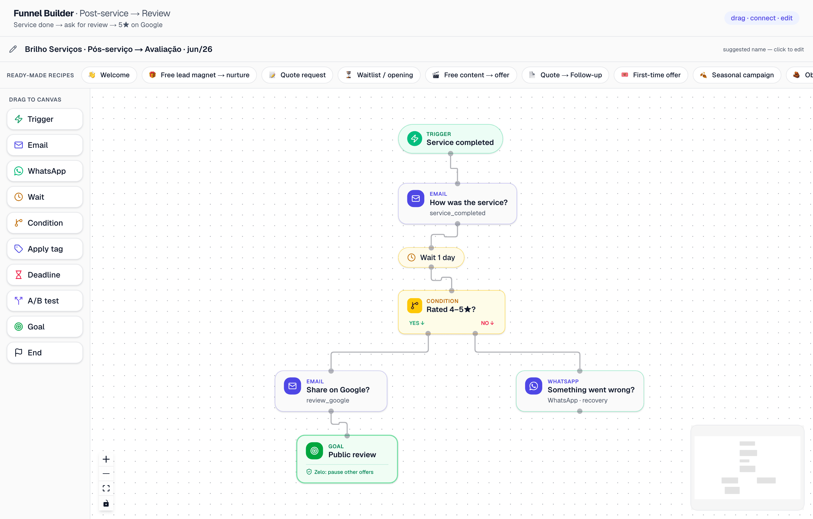This screenshot has height=519, width=813.
Task: Select the A/B test split icon in sidebar
Action: click(x=19, y=301)
